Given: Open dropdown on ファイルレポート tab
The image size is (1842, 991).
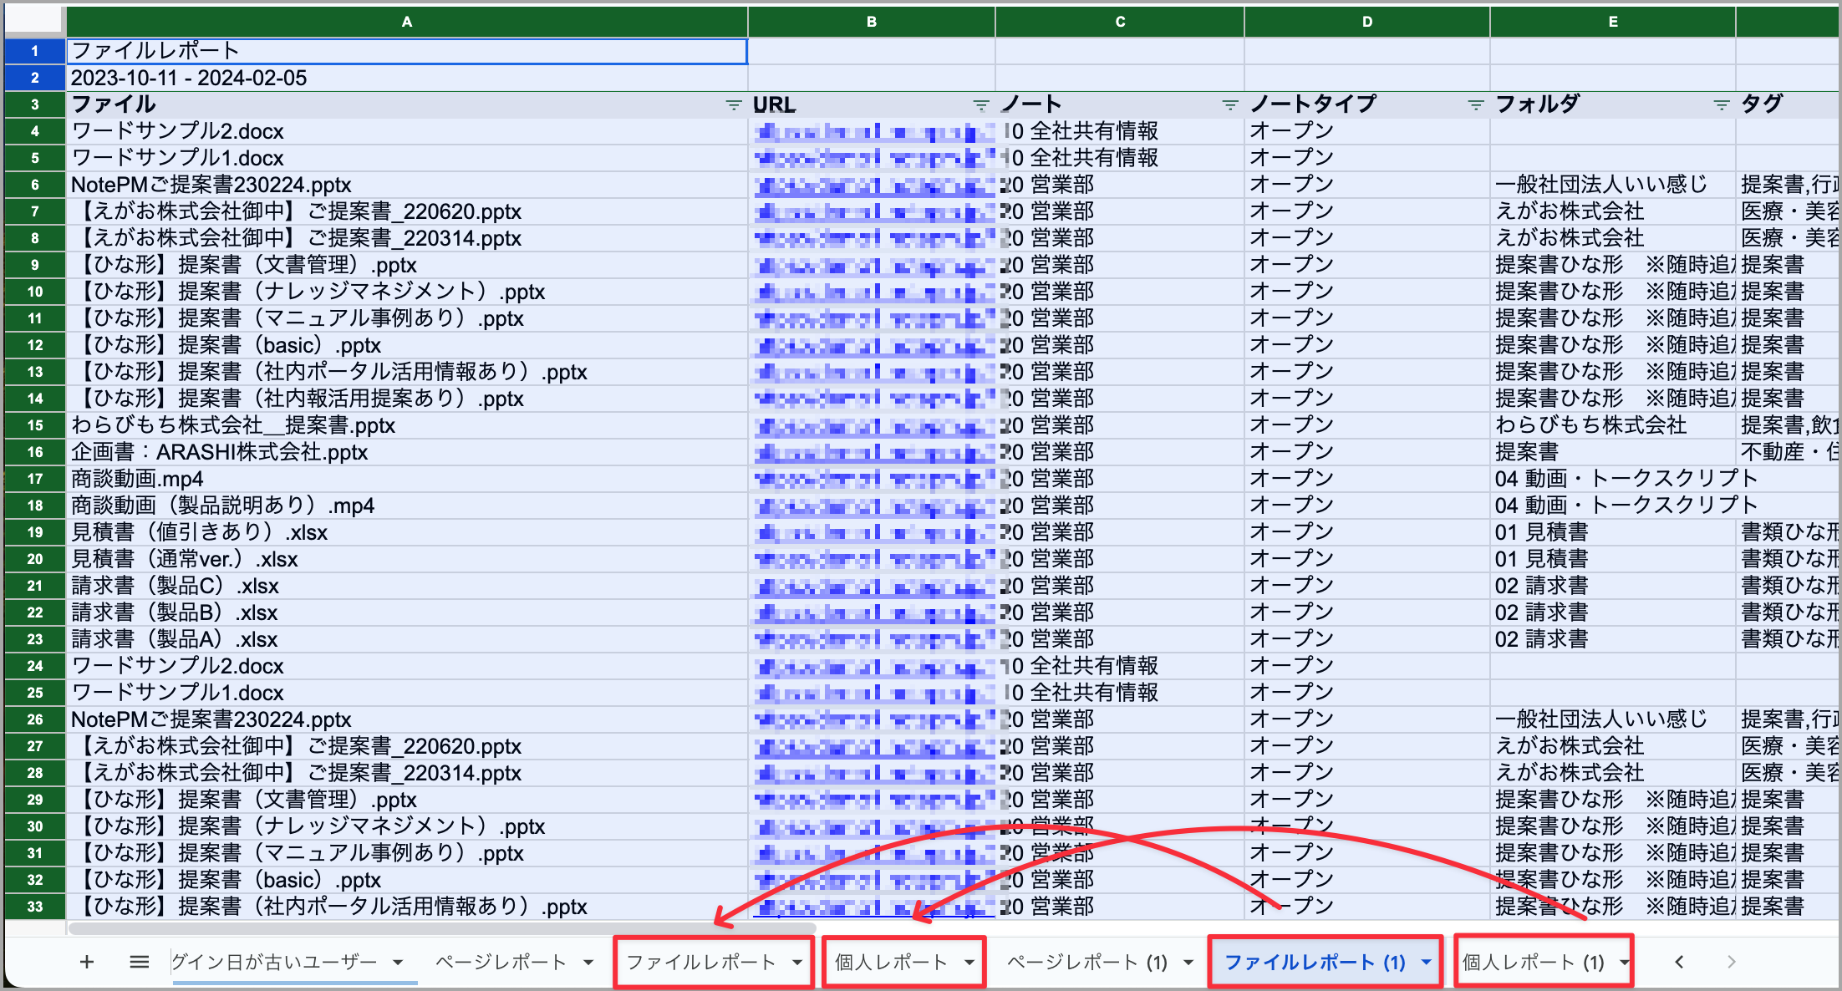Looking at the screenshot, I should coord(797,963).
